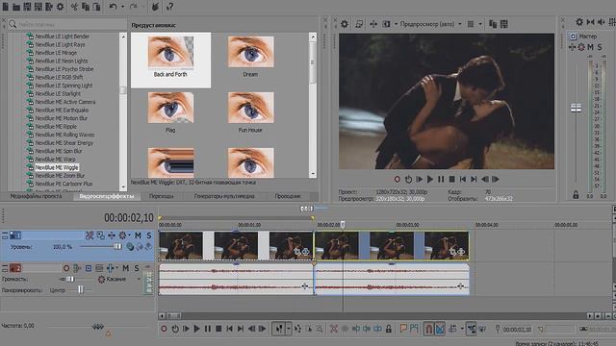This screenshot has height=346, width=616.
Task: Toggle split-screen view in preview
Action: (387, 24)
